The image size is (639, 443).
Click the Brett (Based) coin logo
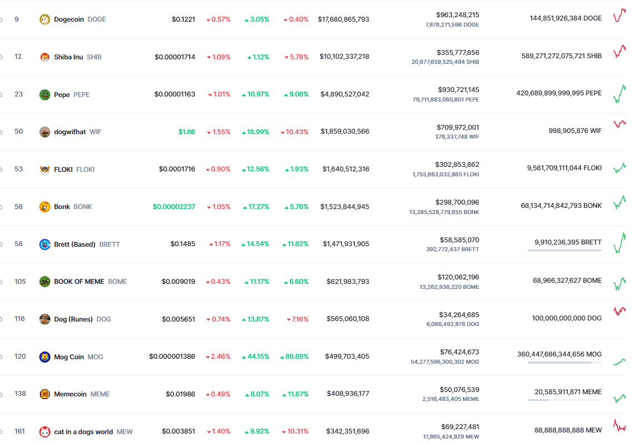pos(44,244)
